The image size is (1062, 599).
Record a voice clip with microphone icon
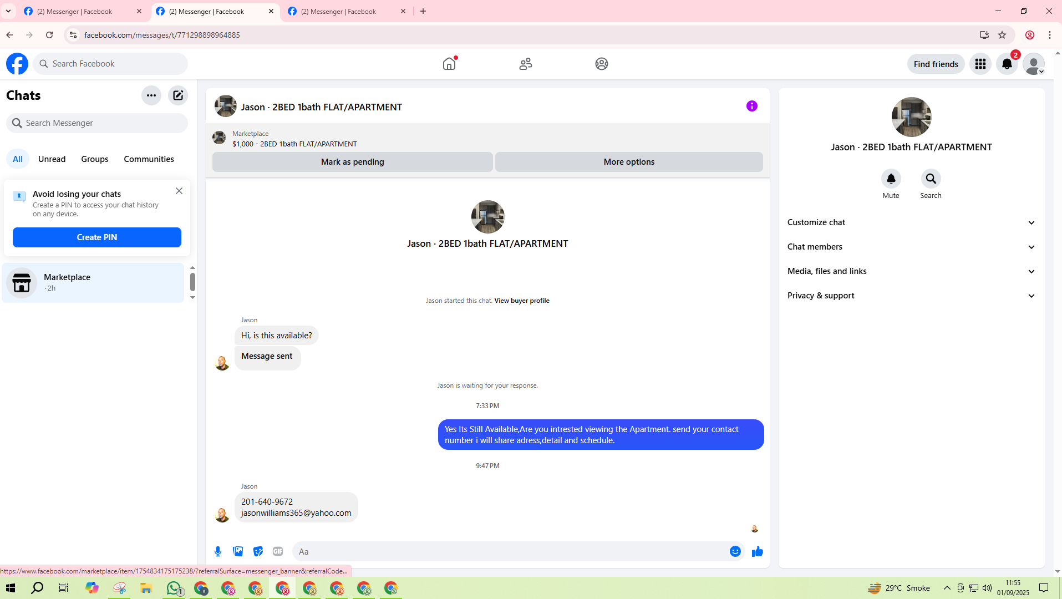[218, 551]
